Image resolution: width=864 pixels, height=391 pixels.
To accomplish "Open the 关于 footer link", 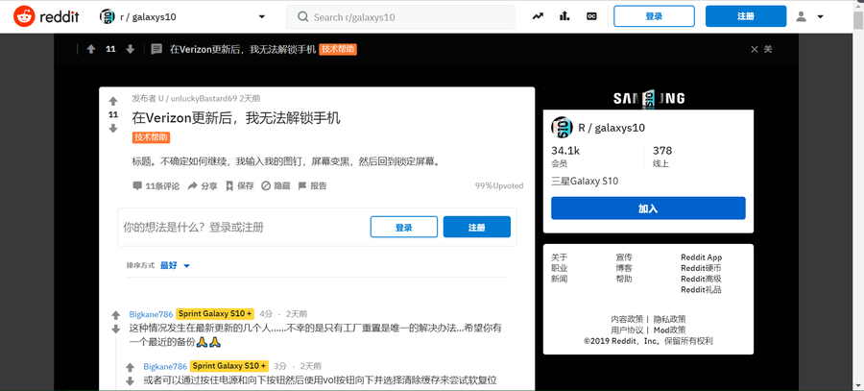I will click(x=560, y=257).
